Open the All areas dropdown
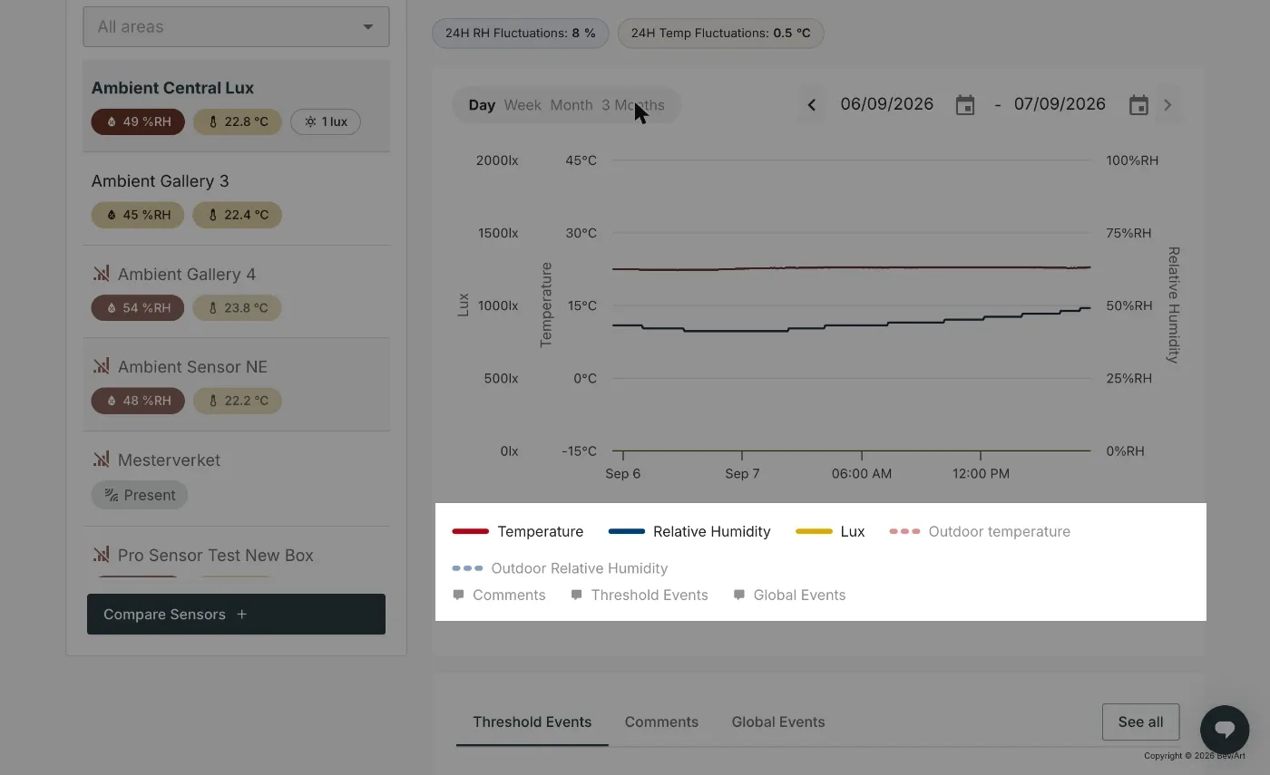 (x=236, y=26)
